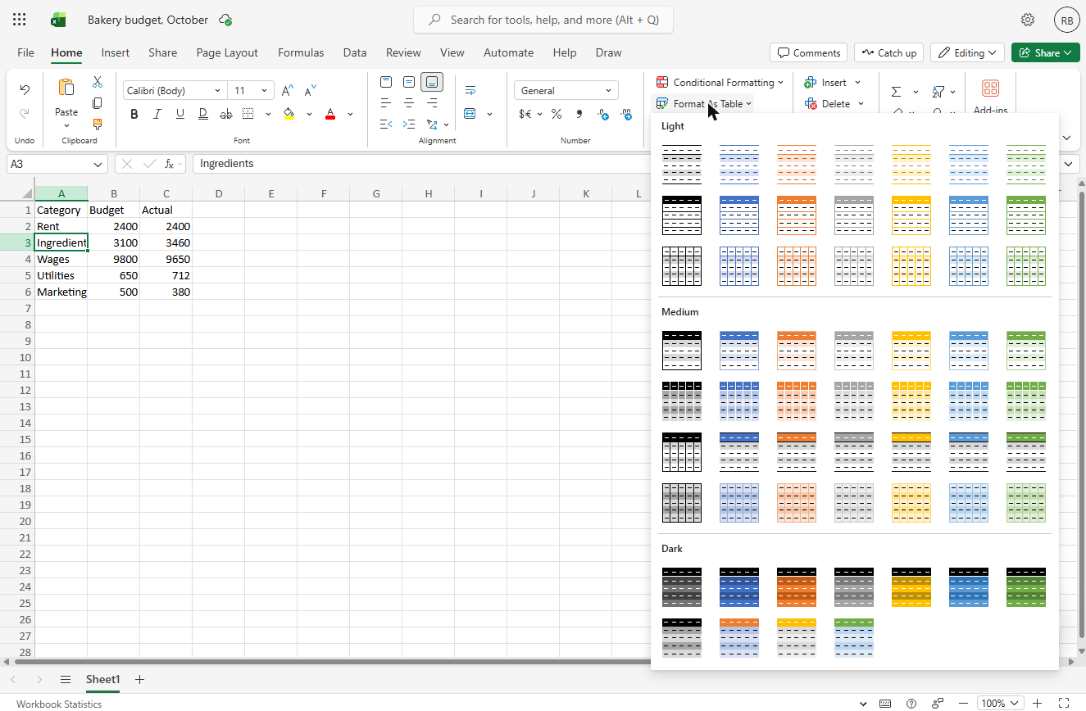Toggle Bold formatting
Screen dimensions: 1086x711
tap(134, 114)
